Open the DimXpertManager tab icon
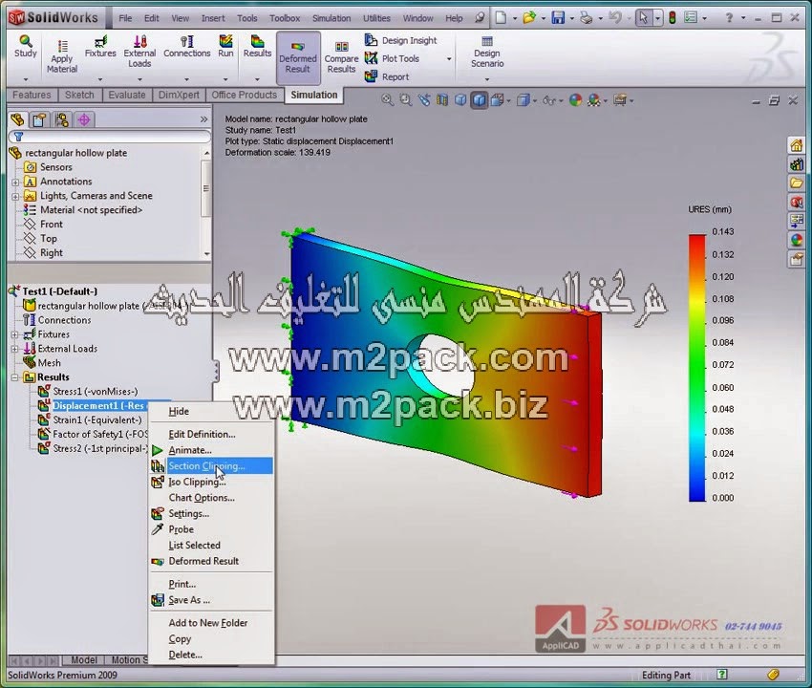This screenshot has width=812, height=688. [x=84, y=119]
